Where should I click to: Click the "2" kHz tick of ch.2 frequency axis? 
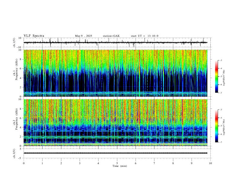click(x=21, y=137)
